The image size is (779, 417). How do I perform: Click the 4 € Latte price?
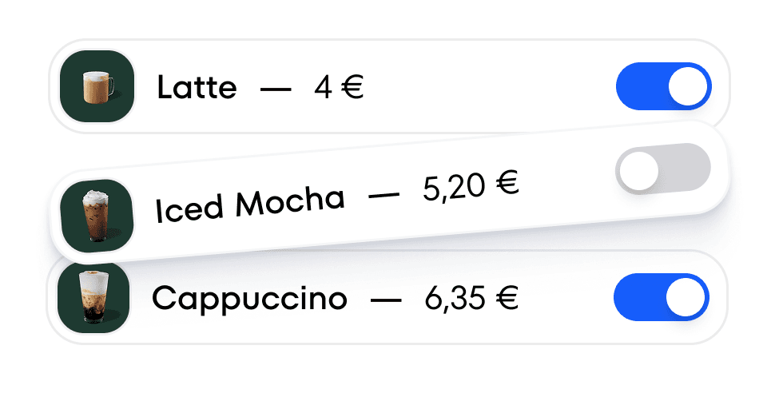click(x=339, y=87)
